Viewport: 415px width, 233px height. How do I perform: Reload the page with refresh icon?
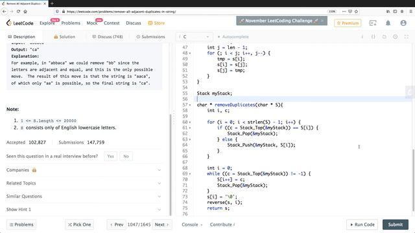click(x=18, y=12)
